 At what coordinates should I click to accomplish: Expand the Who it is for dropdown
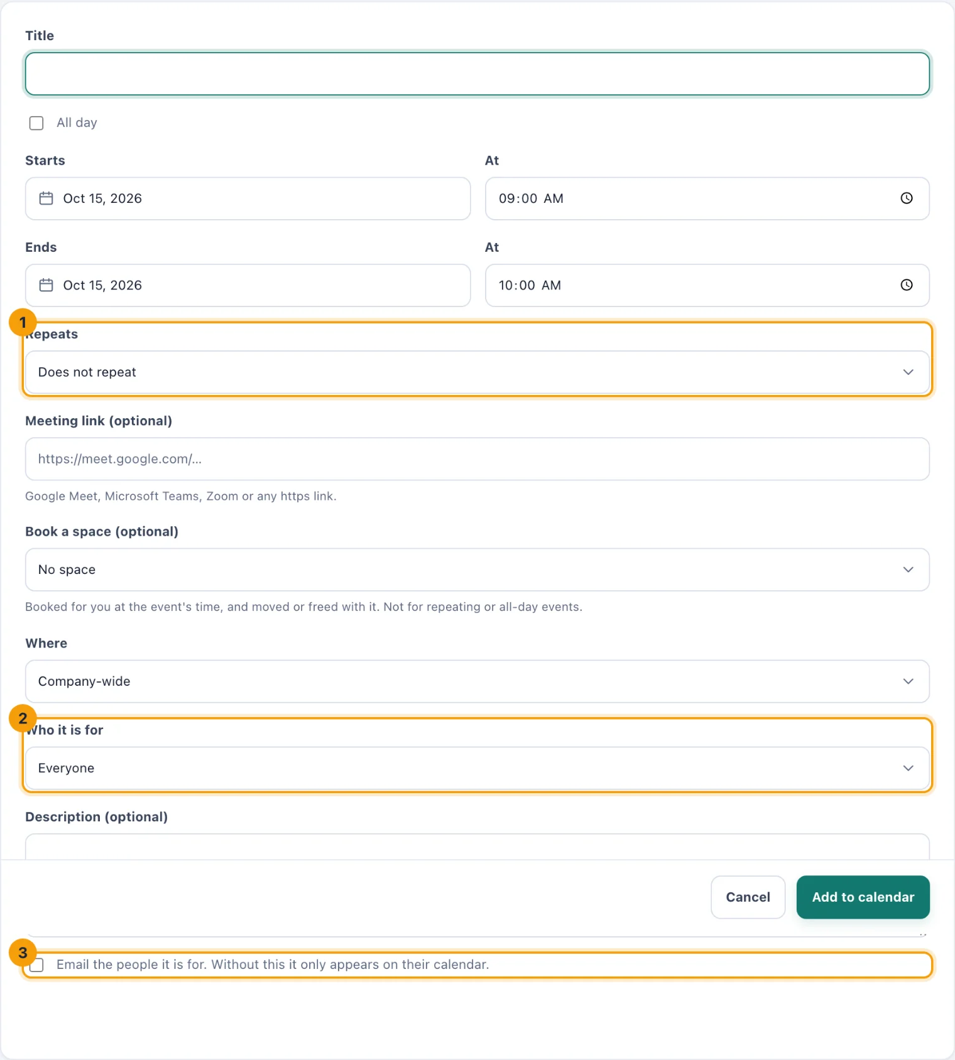click(477, 768)
